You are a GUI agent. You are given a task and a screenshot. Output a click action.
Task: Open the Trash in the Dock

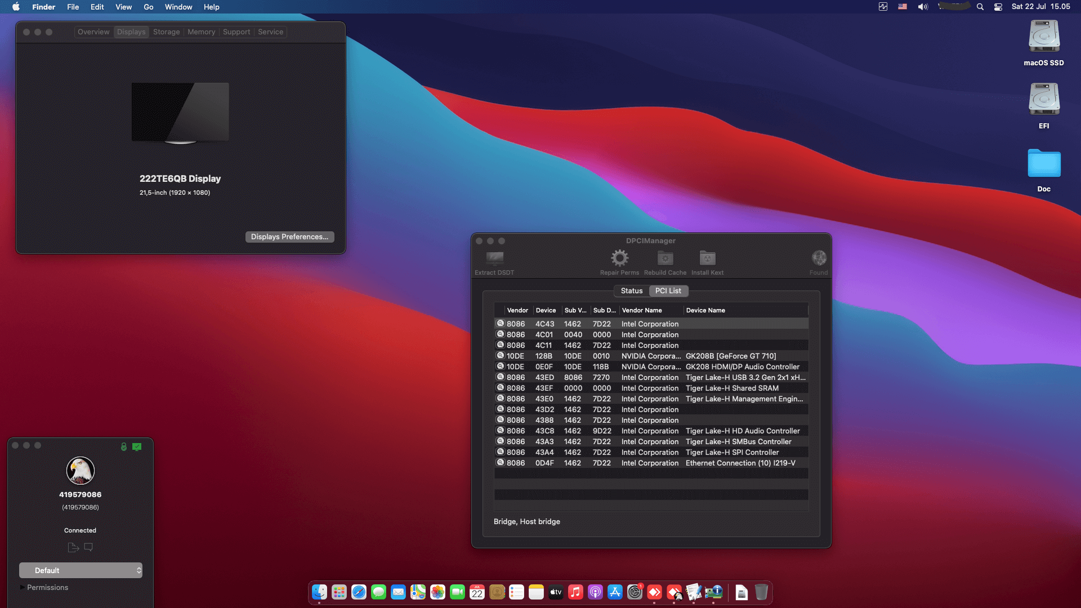click(761, 592)
